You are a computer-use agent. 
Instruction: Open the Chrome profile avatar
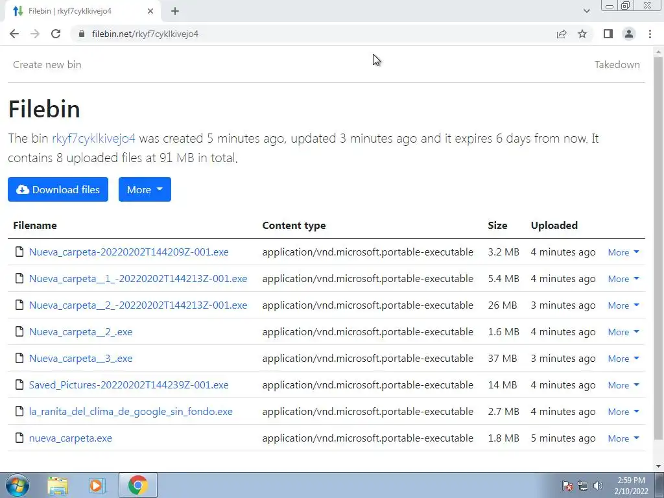click(x=629, y=34)
